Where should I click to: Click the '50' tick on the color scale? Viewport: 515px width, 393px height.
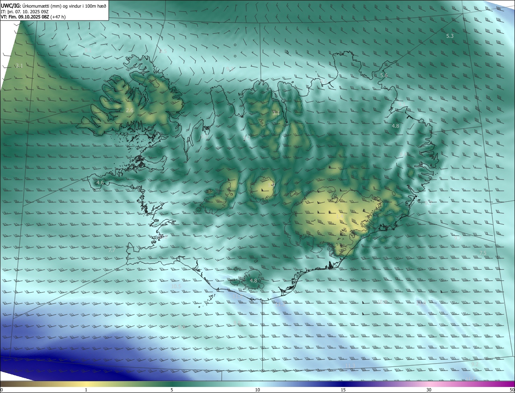(x=512, y=390)
